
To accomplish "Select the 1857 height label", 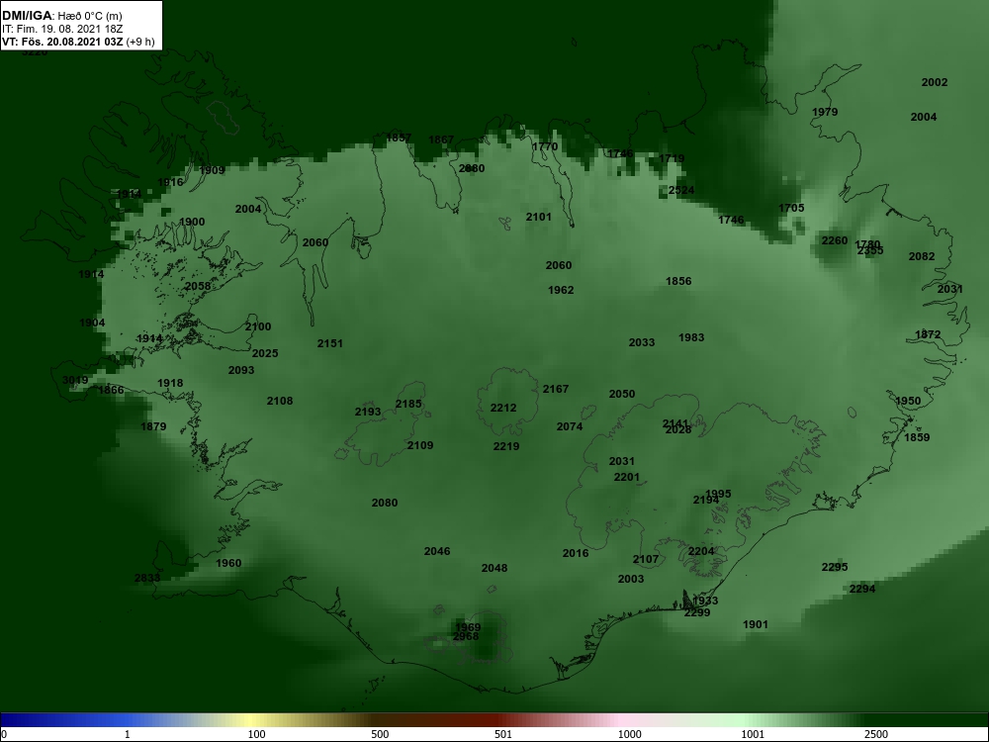I will pos(399,138).
